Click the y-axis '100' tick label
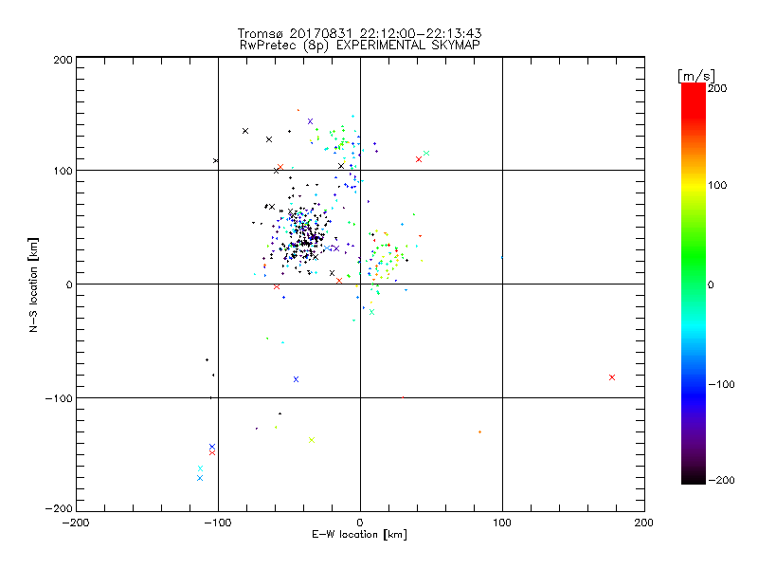 (63, 171)
